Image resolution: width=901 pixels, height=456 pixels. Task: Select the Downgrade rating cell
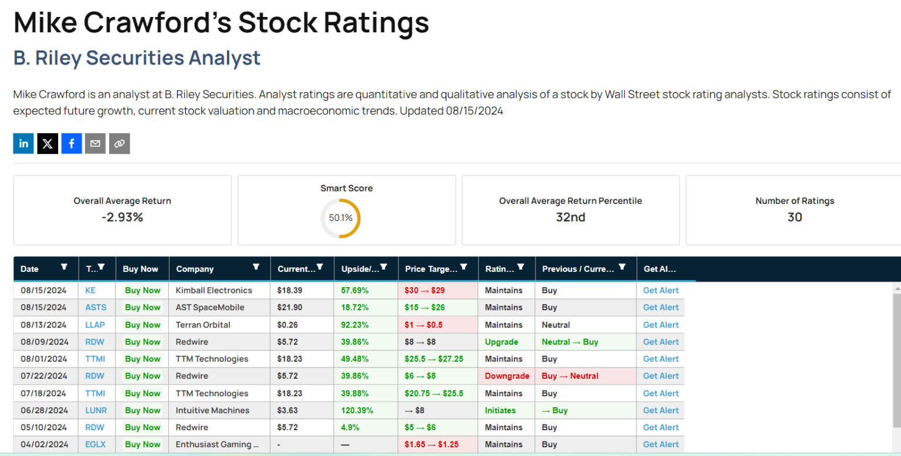click(x=507, y=376)
